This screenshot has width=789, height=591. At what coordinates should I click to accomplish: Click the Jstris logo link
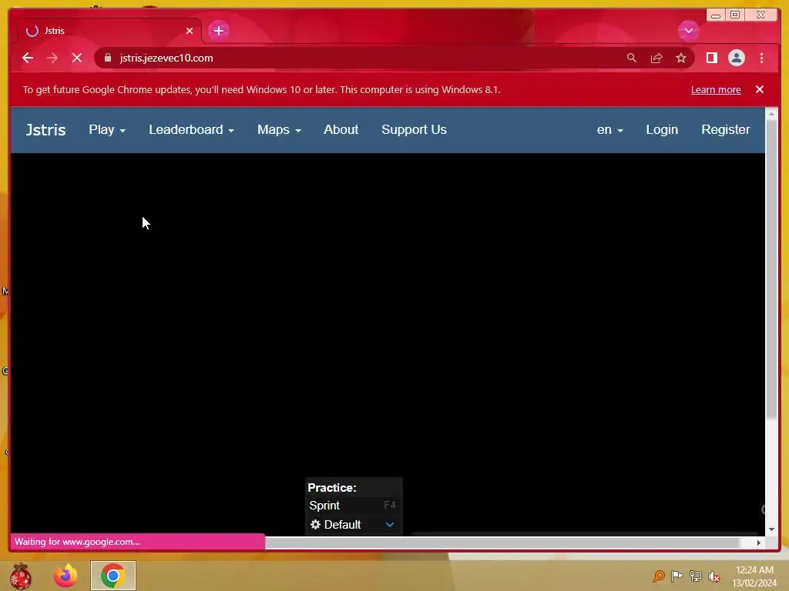(45, 129)
